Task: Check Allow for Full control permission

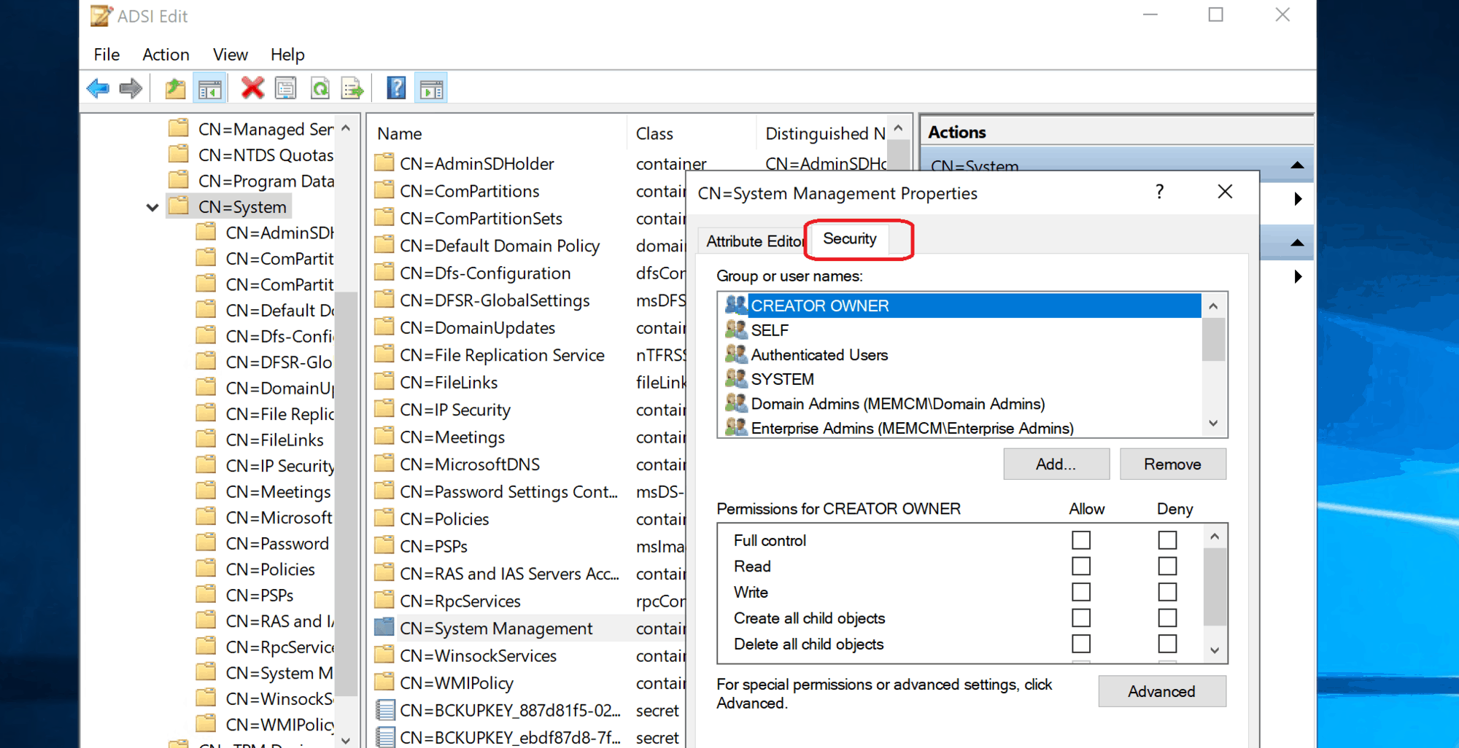Action: (1080, 539)
